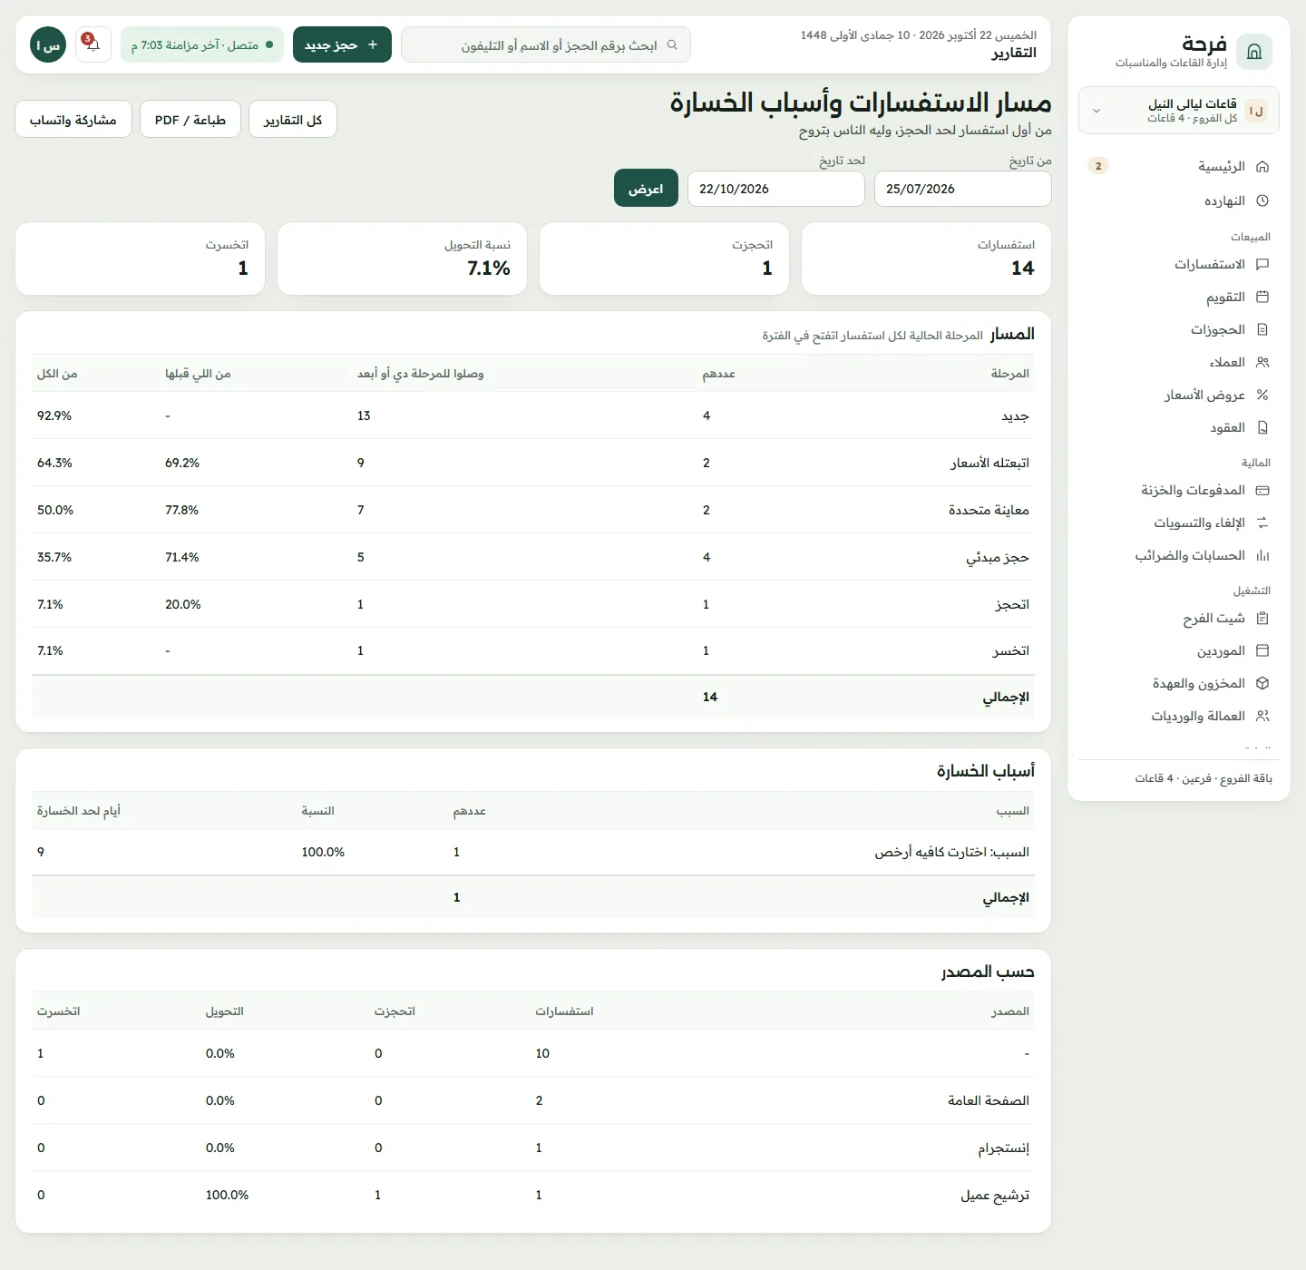Click the الحجوزات document icon
This screenshot has width=1306, height=1270.
click(x=1262, y=329)
